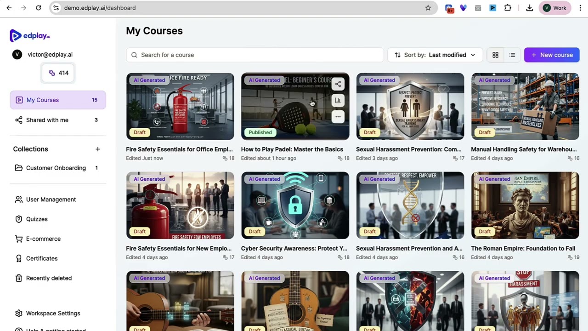
Task: Click The Roman Empire: Foundation to Fall title
Action: (523, 249)
